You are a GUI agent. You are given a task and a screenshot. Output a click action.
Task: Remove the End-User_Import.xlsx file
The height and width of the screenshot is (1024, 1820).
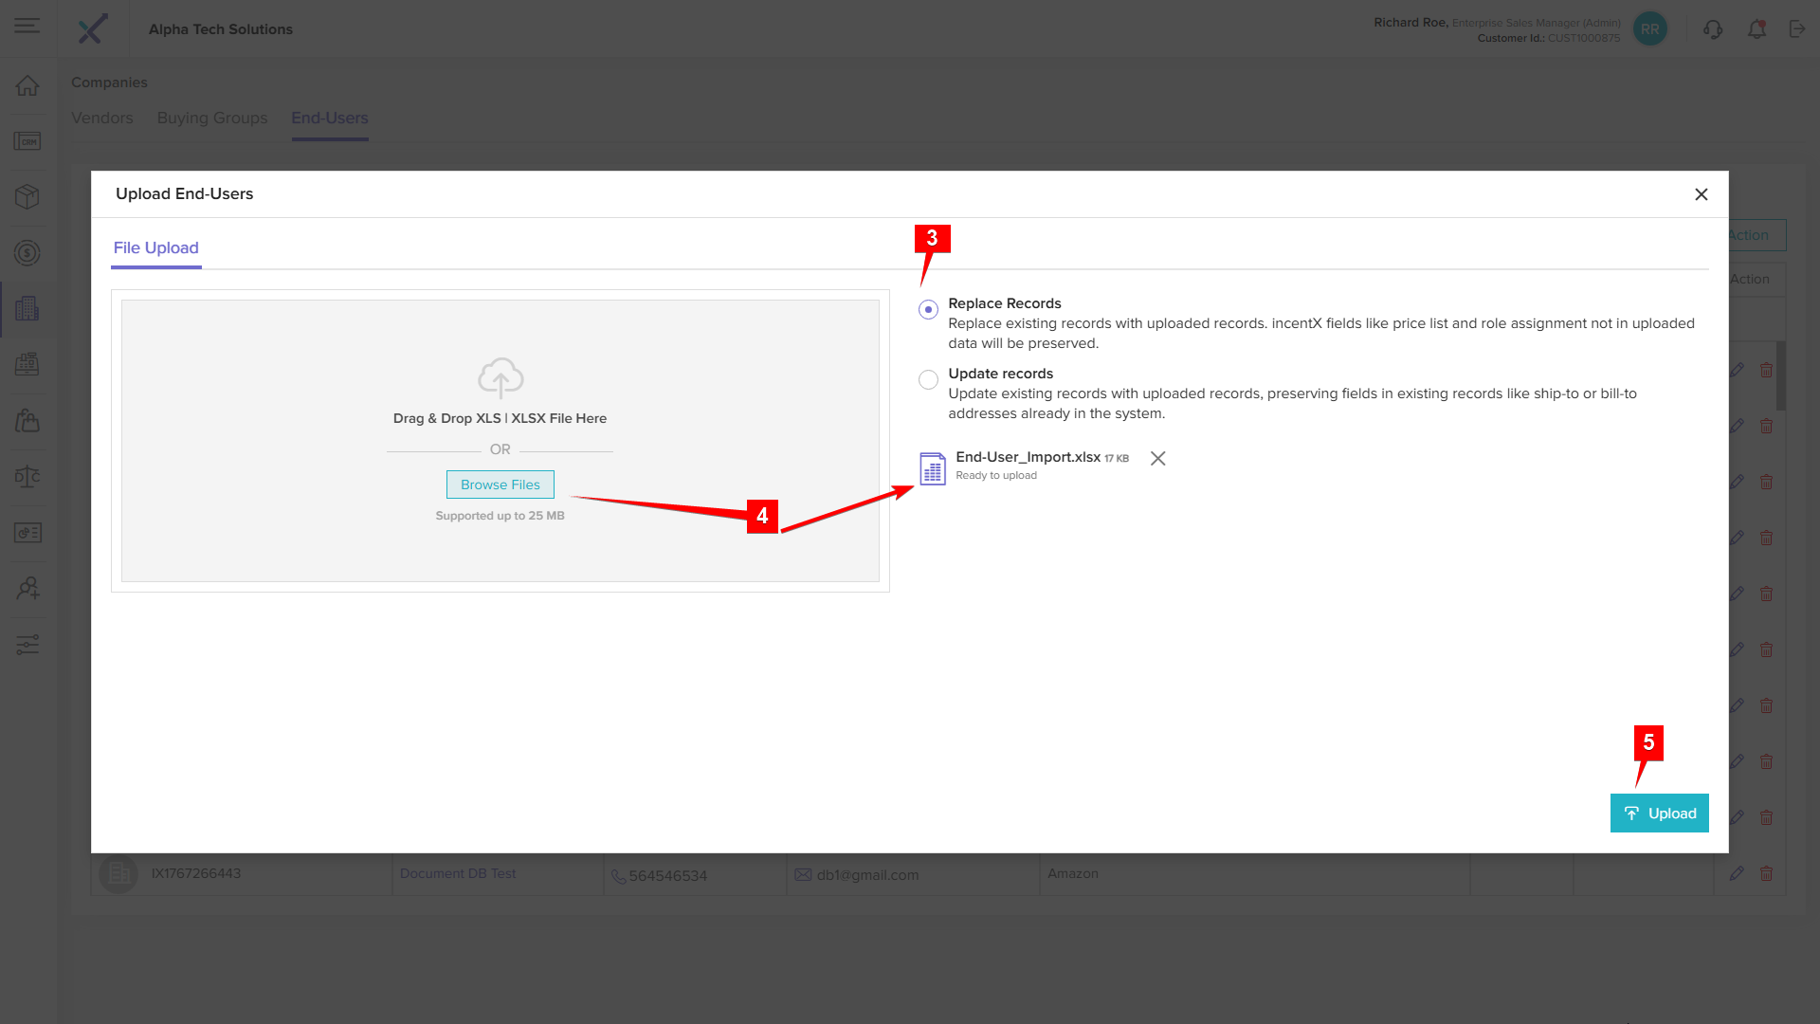(1157, 459)
